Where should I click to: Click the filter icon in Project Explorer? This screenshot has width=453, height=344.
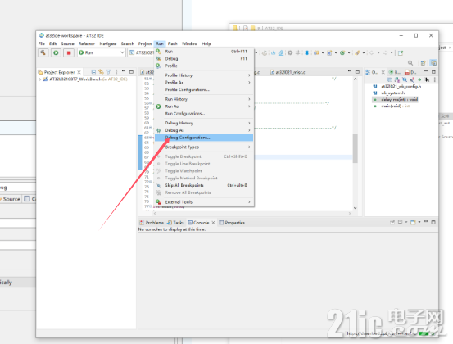pyautogui.click(x=109, y=72)
